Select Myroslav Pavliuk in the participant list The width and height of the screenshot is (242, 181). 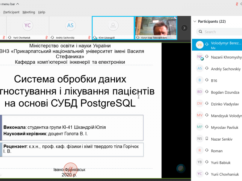tap(224, 127)
